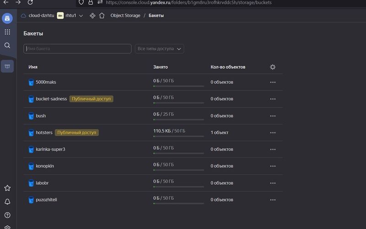The width and height of the screenshot is (366, 229).
Task: Open actions menu for hotsters bucket
Action: (x=273, y=133)
